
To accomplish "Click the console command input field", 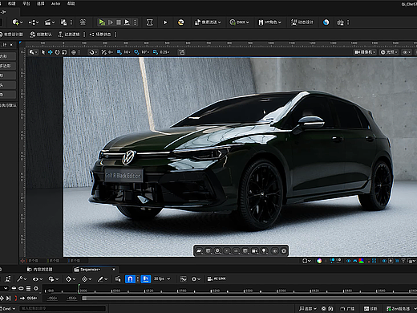I will 63,308.
